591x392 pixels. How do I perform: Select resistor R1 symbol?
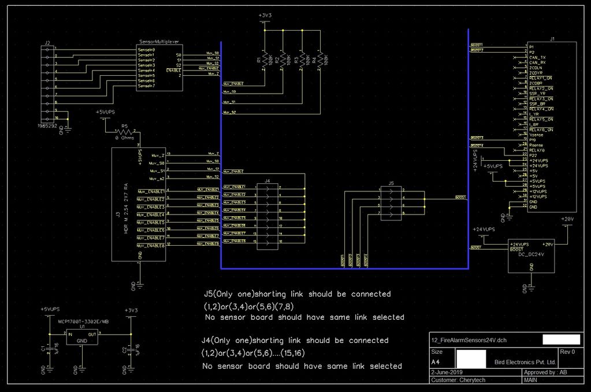coord(265,61)
